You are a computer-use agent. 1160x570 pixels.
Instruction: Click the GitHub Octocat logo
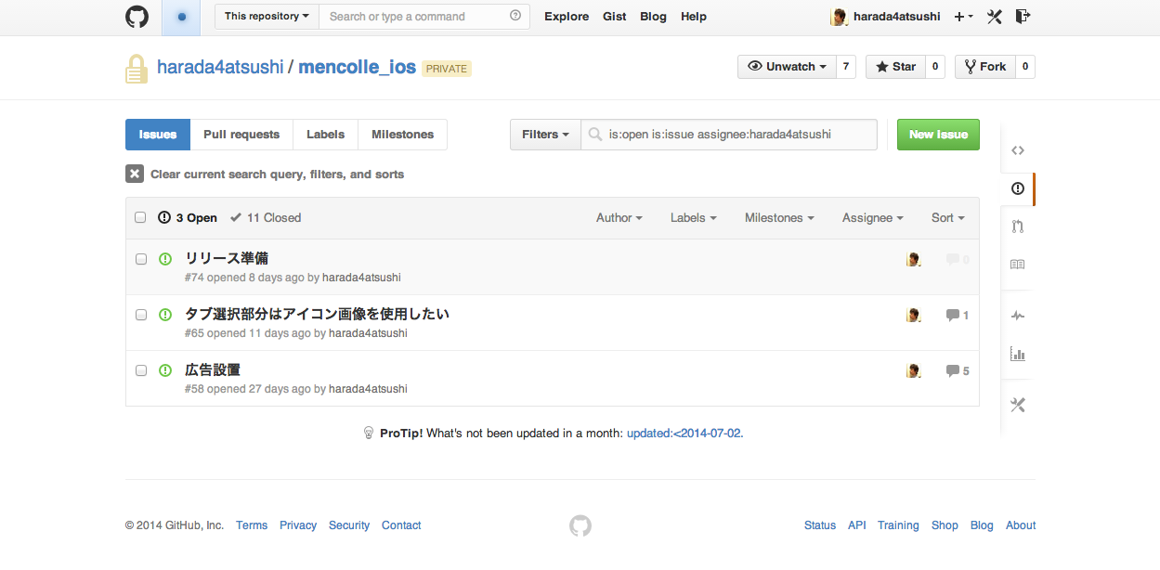[137, 16]
